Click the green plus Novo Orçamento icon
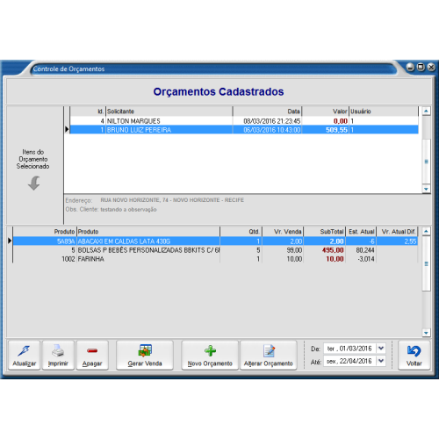The width and height of the screenshot is (439, 439). click(x=210, y=350)
